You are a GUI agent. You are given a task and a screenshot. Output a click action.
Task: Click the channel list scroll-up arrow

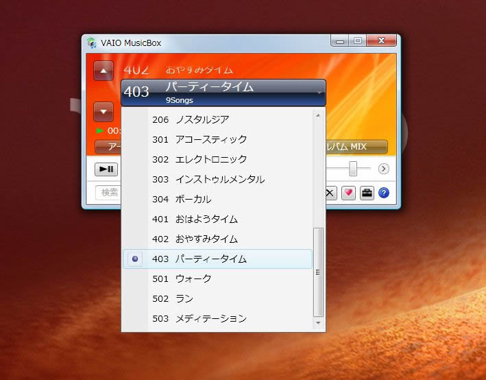tap(318, 115)
